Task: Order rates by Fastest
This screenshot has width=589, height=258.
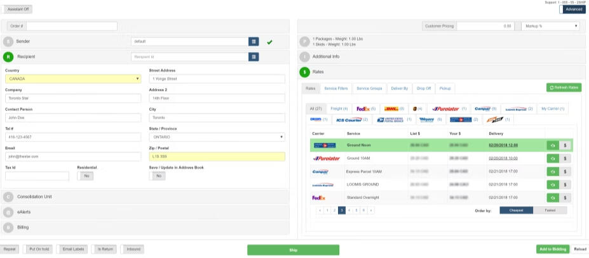Action: pyautogui.click(x=550, y=210)
